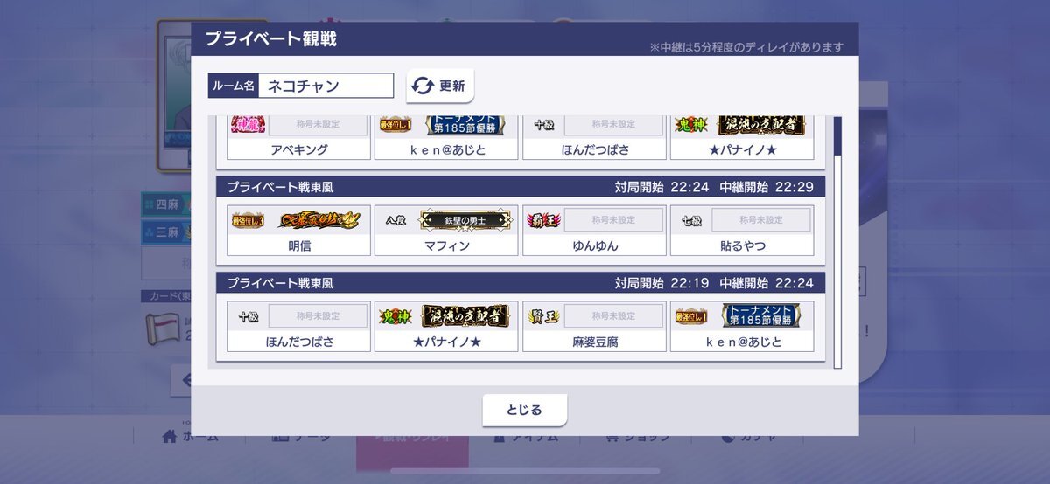The image size is (1050, 484).
Task: Click the トーナメント第185節優勝 badge in the bottom match
Action: click(761, 316)
